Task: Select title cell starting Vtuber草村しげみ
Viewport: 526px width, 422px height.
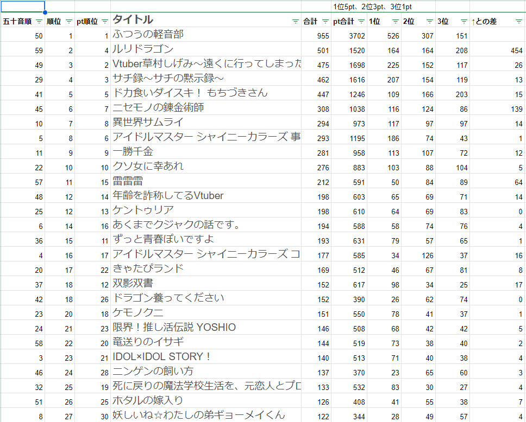Action: (x=205, y=63)
